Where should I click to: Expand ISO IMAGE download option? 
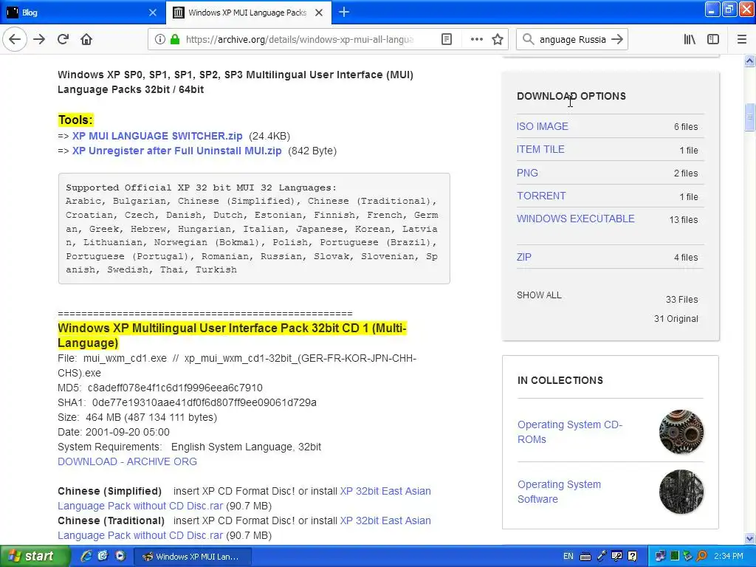[x=543, y=126]
